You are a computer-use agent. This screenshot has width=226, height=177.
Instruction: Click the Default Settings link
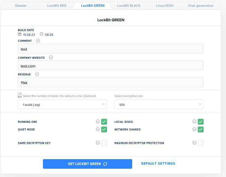tap(158, 163)
